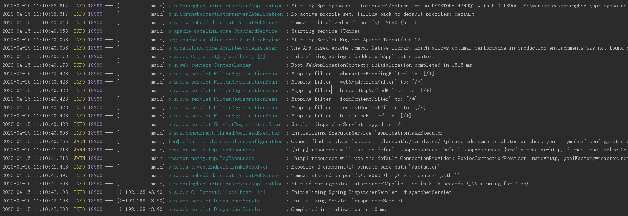
Task: Click "Exposing 2 endpoint(s) beneath base path '/actuator'"
Action: tap(365, 167)
